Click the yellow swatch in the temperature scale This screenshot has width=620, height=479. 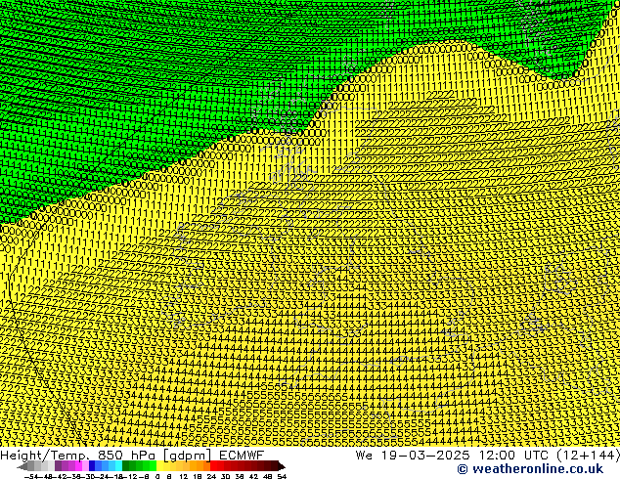click(159, 466)
